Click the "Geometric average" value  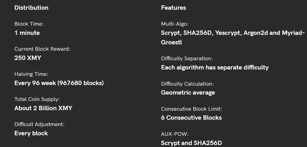[188, 93]
